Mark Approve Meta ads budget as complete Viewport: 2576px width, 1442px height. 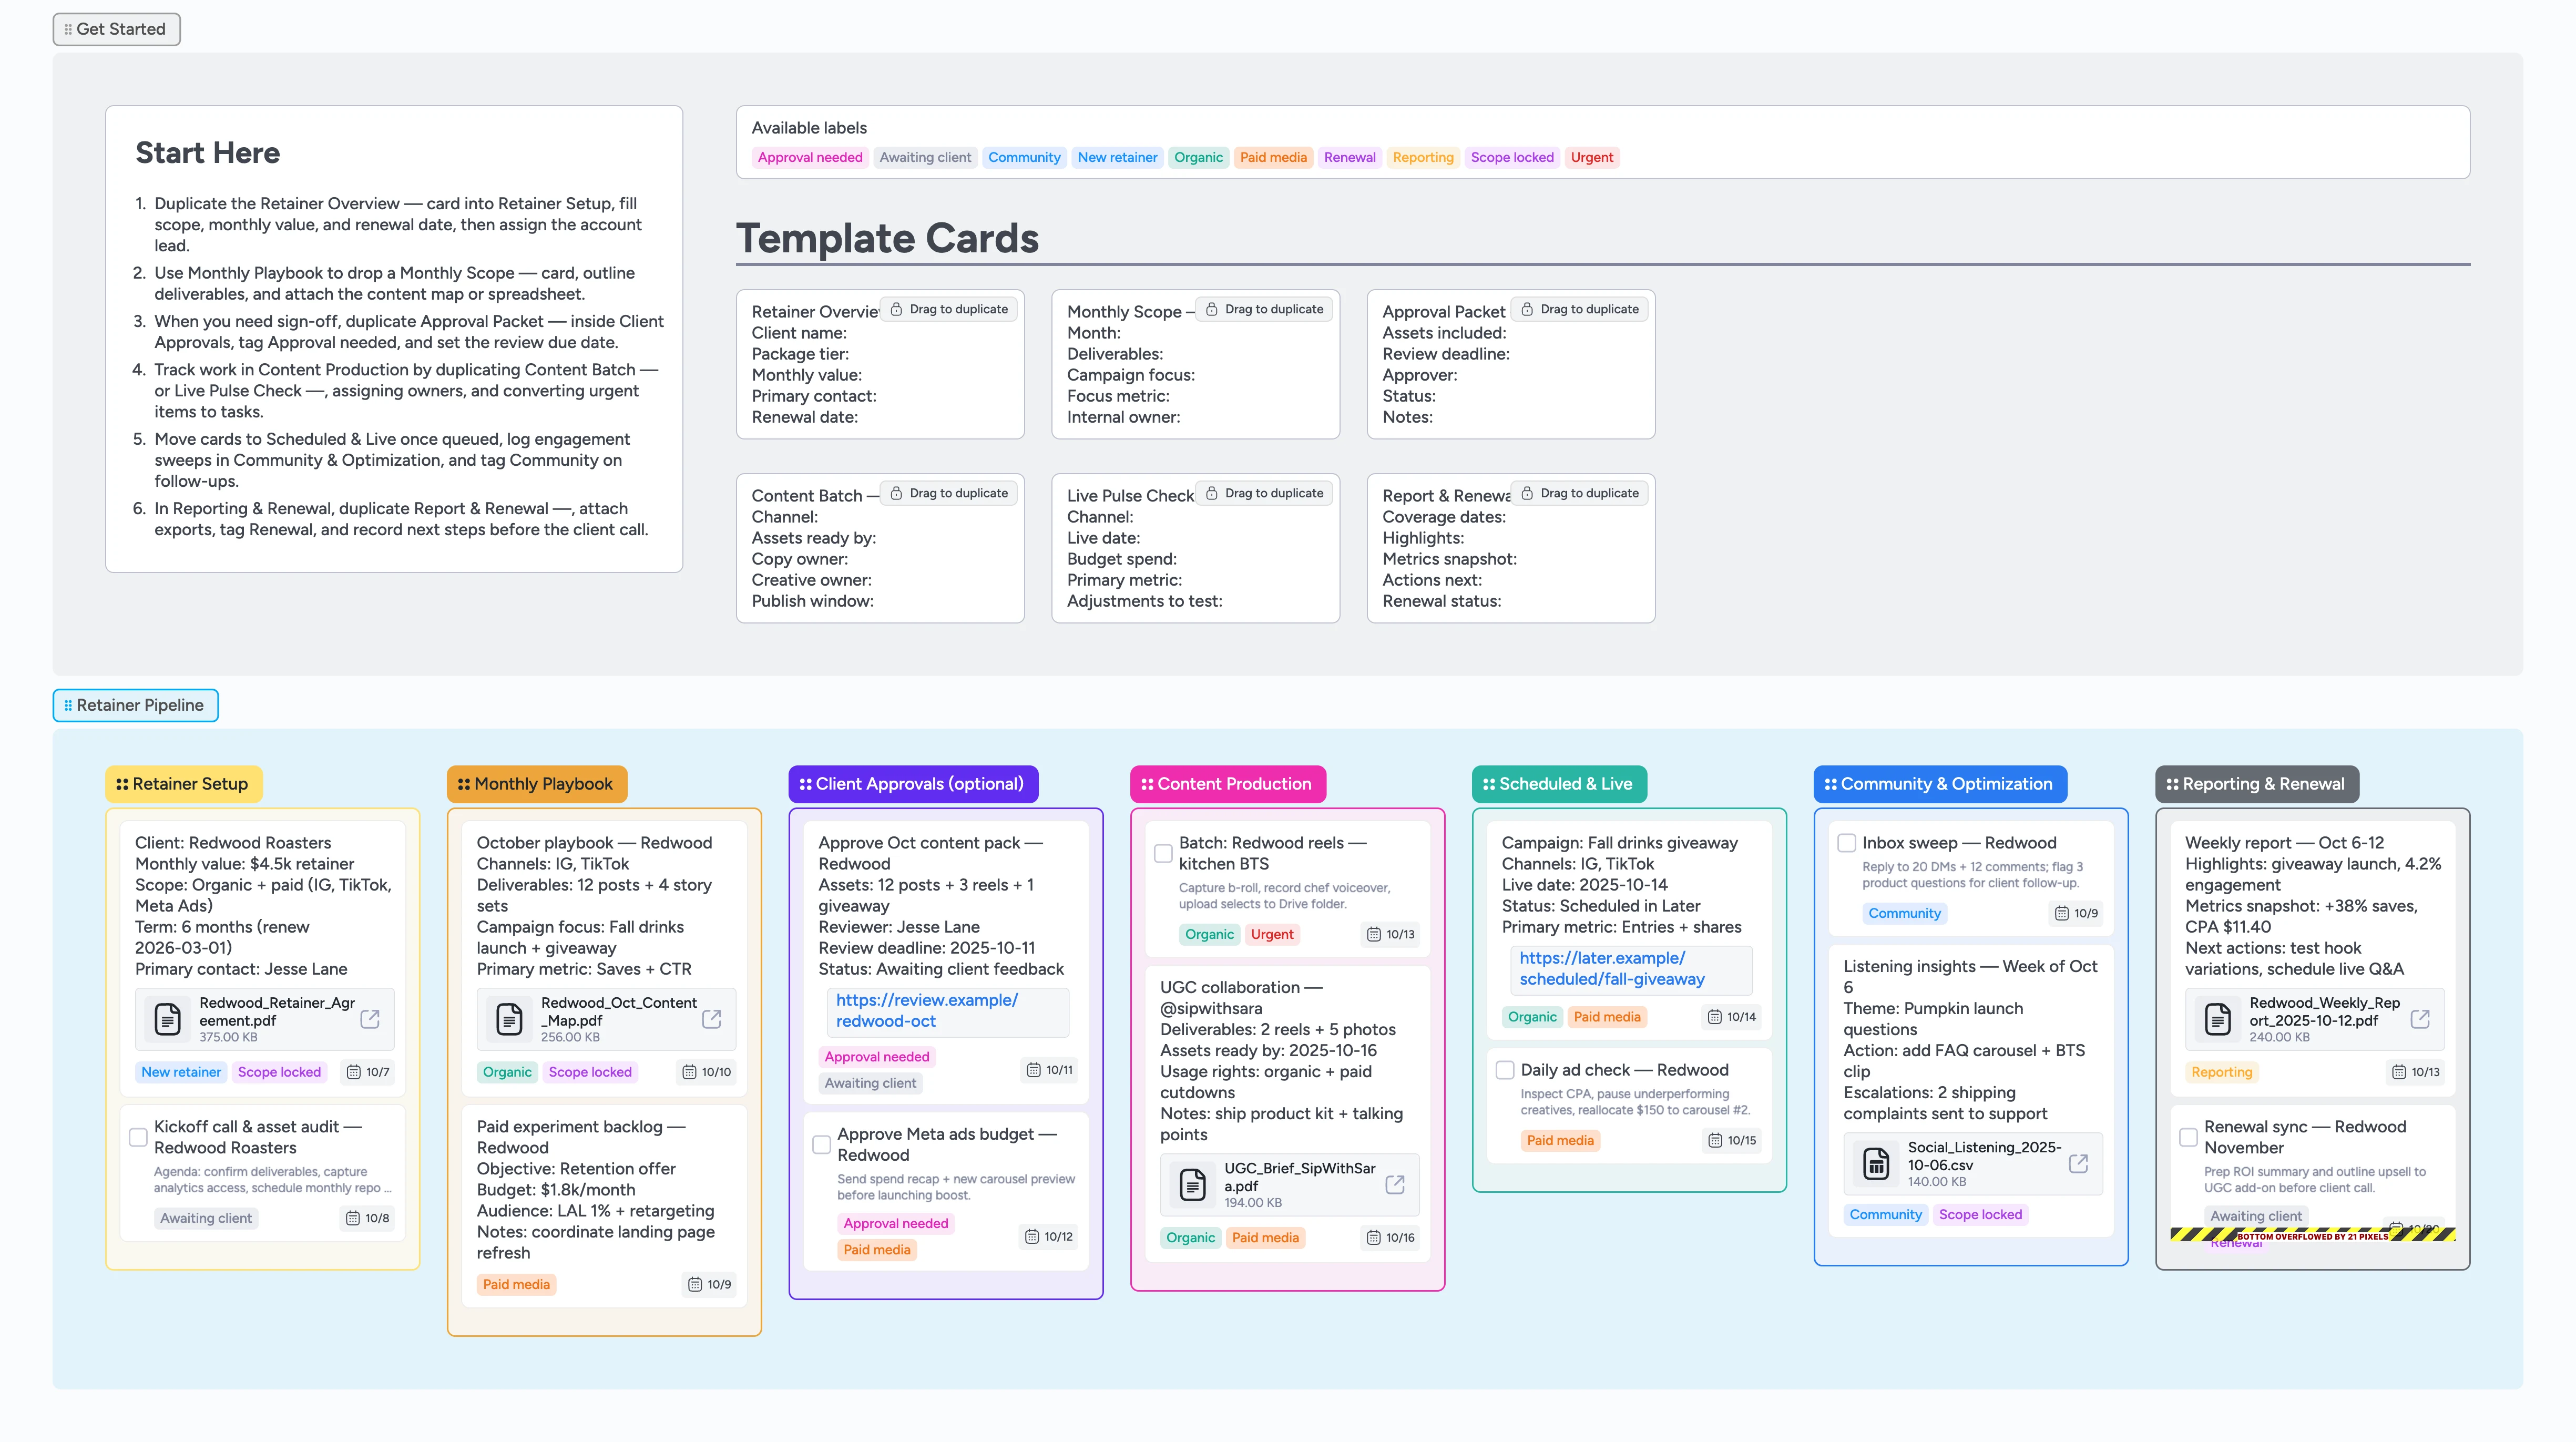(x=821, y=1145)
